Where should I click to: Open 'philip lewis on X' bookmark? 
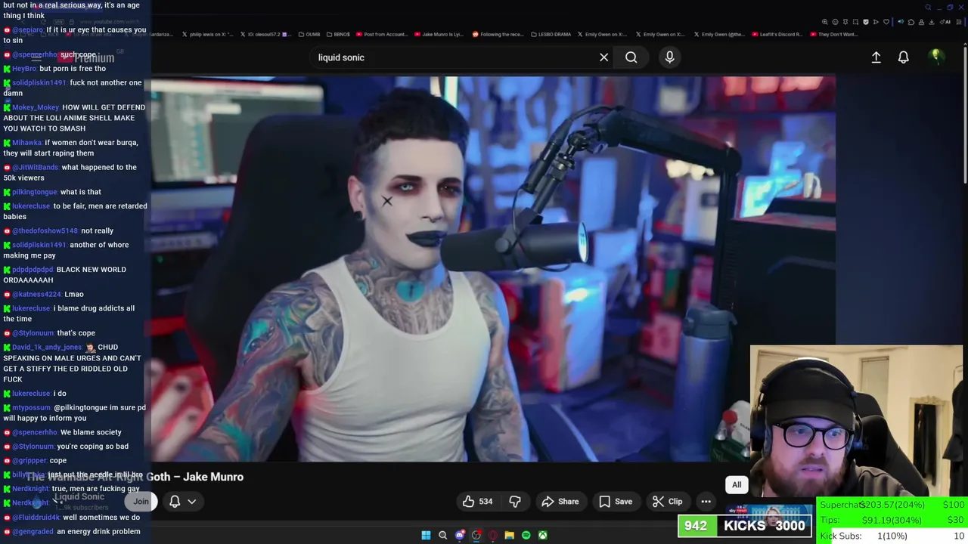(x=207, y=34)
